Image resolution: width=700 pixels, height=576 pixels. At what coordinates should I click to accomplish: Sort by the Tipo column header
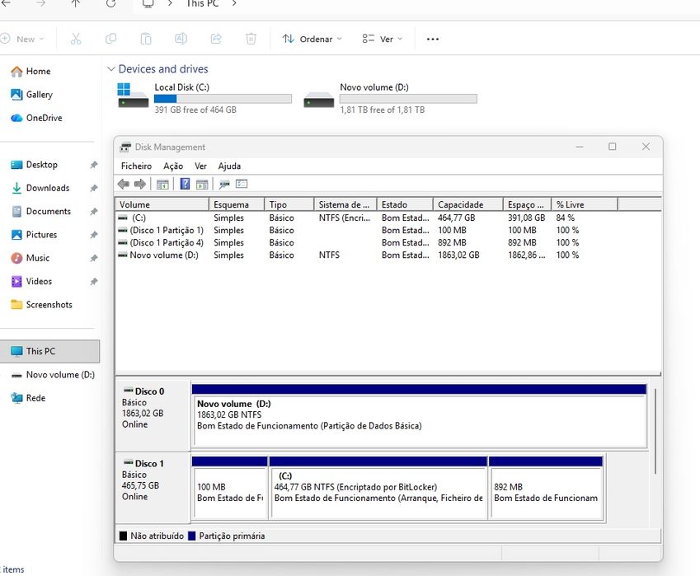click(x=289, y=204)
